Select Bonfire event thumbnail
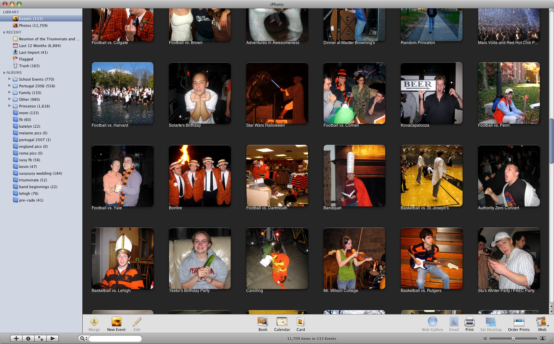This screenshot has width=554, height=344. 200,176
